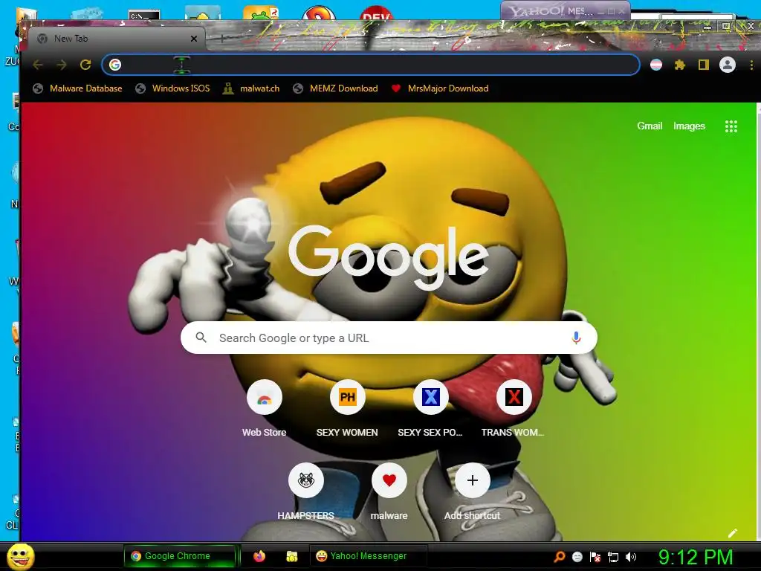The width and height of the screenshot is (761, 571).
Task: Open the network tray icon
Action: coord(613,557)
